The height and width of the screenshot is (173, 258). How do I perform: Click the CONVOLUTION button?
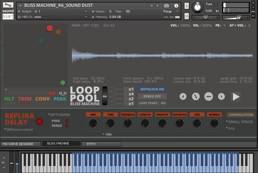(241, 115)
